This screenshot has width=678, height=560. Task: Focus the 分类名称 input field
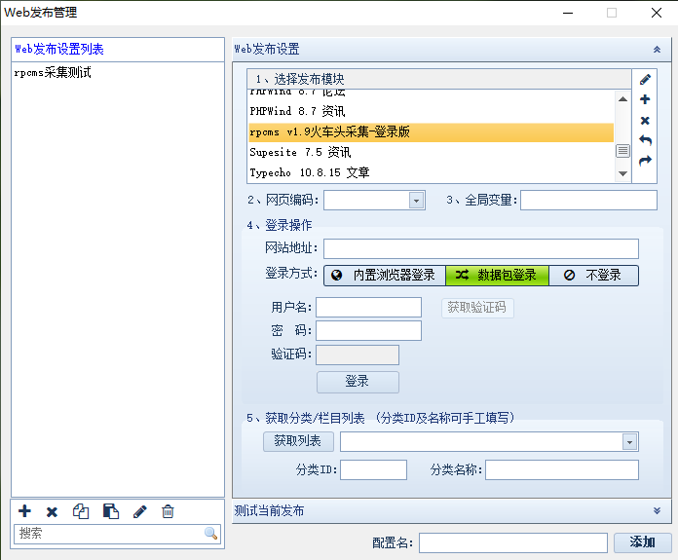click(562, 469)
